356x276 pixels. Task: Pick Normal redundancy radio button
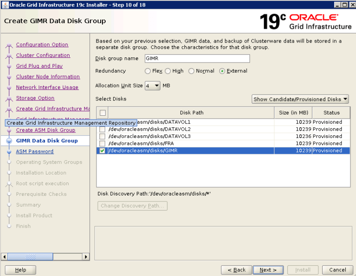[x=191, y=71]
